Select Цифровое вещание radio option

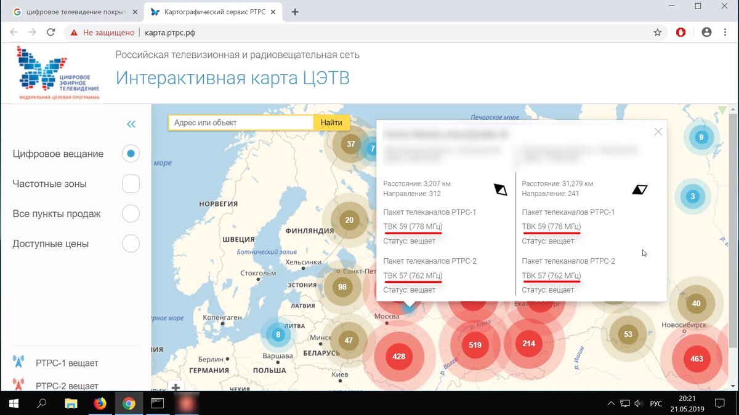point(131,154)
